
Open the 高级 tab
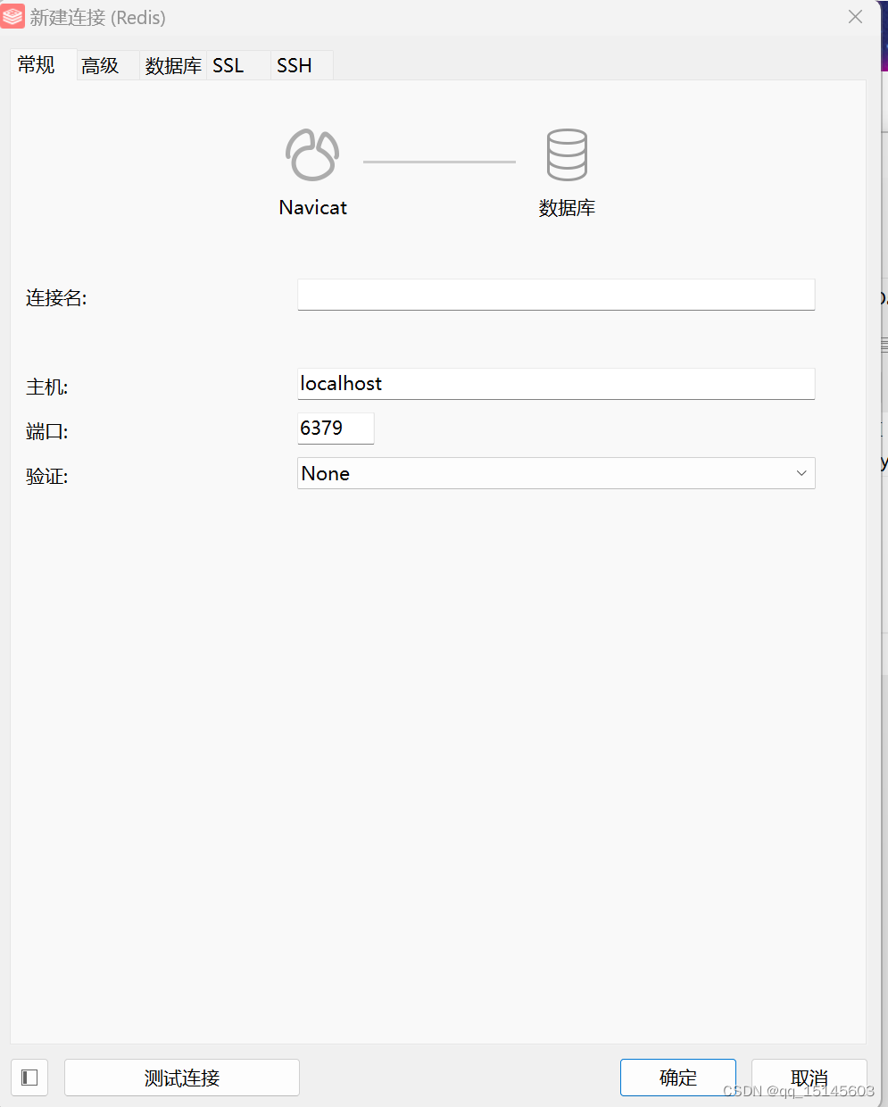point(107,66)
